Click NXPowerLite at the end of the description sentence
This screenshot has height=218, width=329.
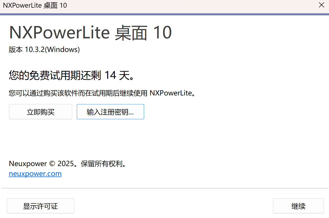pos(171,93)
